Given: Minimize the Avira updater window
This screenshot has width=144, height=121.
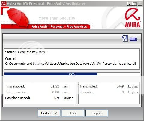Looking at the screenshot, I should coord(130,4).
